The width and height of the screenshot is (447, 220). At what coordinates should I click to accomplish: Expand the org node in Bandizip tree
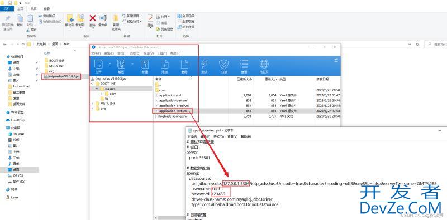tap(92, 109)
